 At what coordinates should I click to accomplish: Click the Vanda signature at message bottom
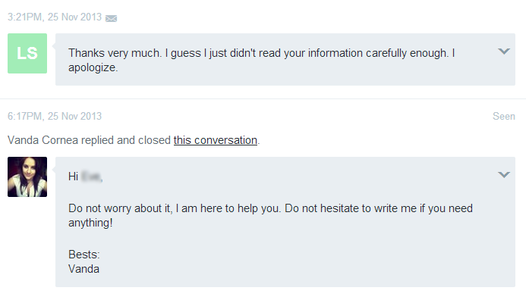point(83,269)
